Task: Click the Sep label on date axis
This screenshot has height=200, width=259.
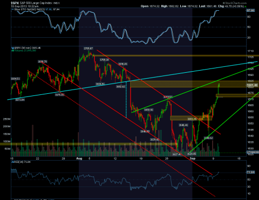Action: [x=193, y=158]
